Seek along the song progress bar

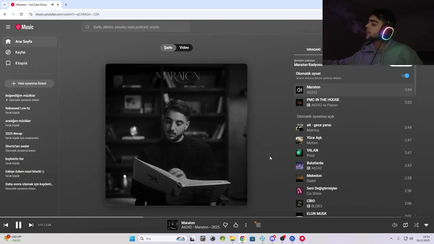[x=217, y=217]
